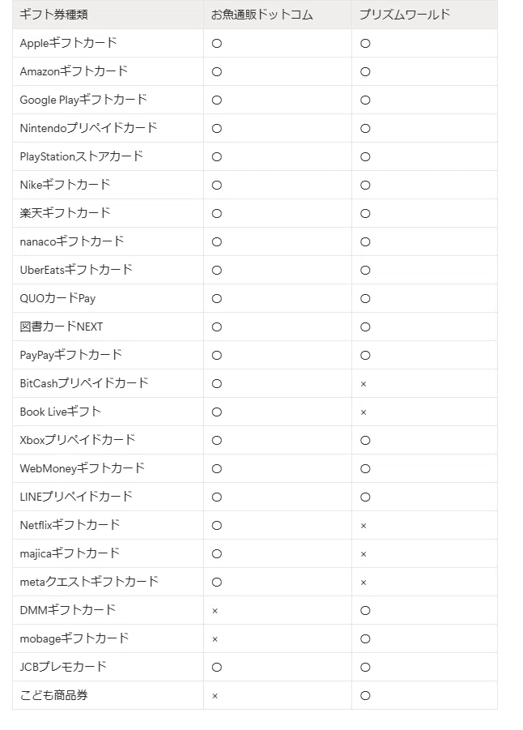Click mobageギフトカード's × under お魚通販ドットコム
This screenshot has width=523, height=730.
tap(215, 639)
